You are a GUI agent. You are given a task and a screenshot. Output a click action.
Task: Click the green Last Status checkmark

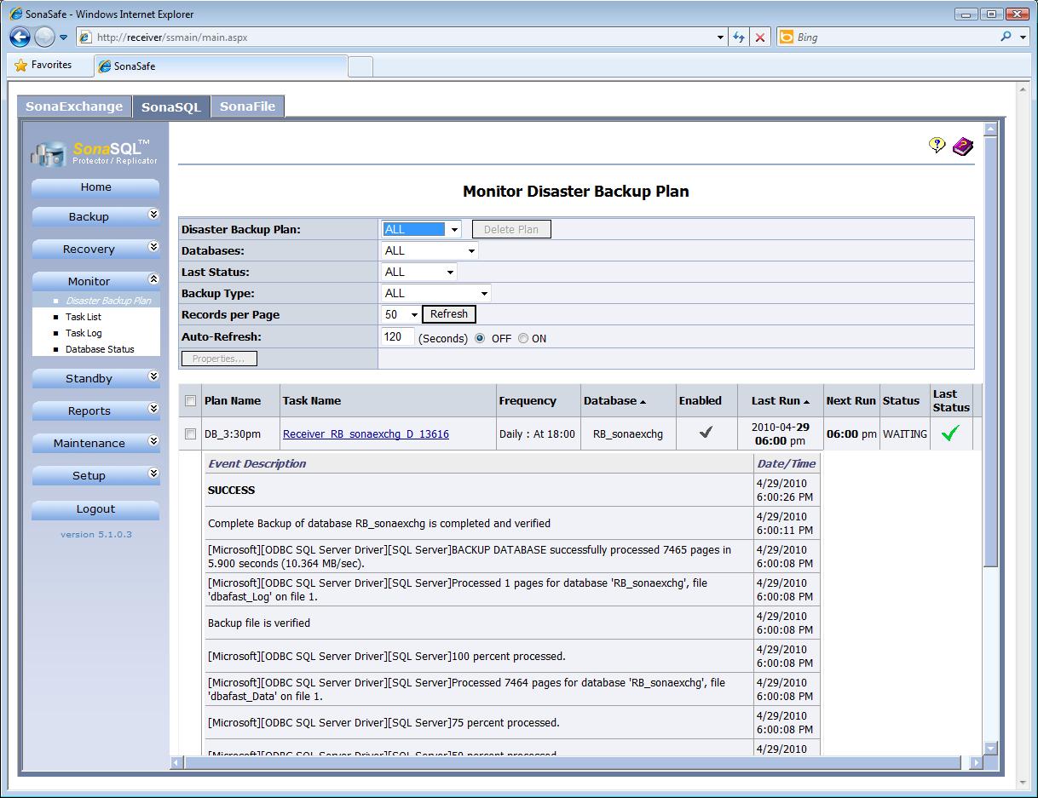[x=950, y=433]
